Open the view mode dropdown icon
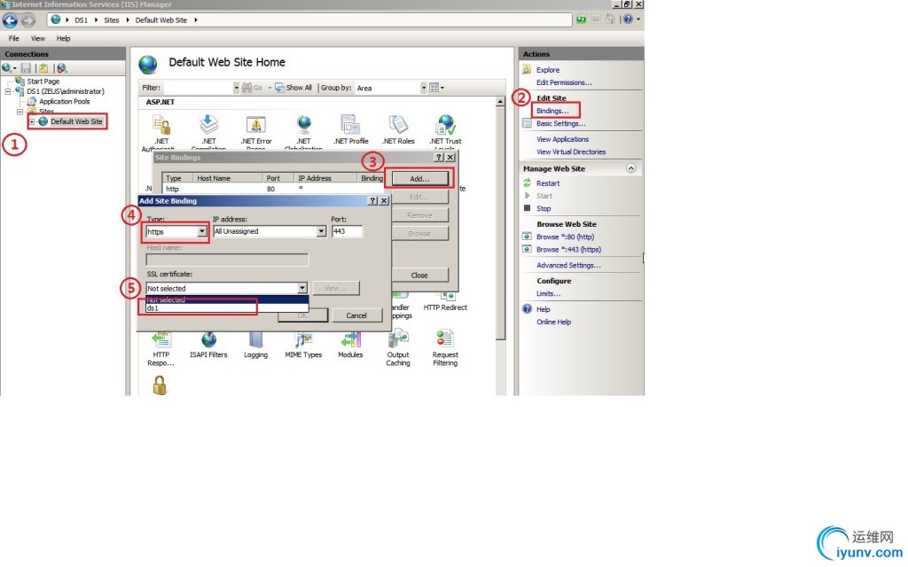Viewport: 908px width, 567px height. [436, 88]
